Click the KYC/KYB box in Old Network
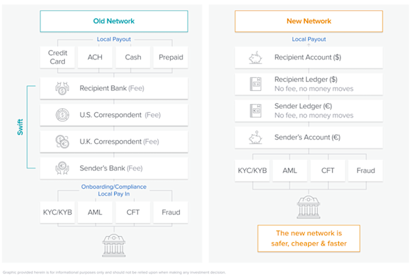This screenshot has height=277, width=410. 57,212
